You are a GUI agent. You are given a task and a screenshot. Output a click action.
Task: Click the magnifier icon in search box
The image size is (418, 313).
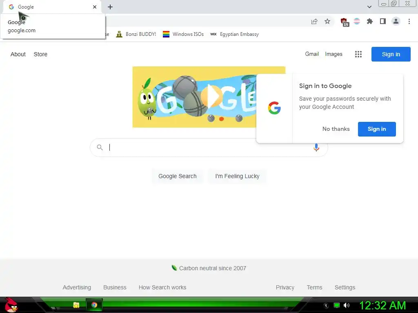pos(100,147)
